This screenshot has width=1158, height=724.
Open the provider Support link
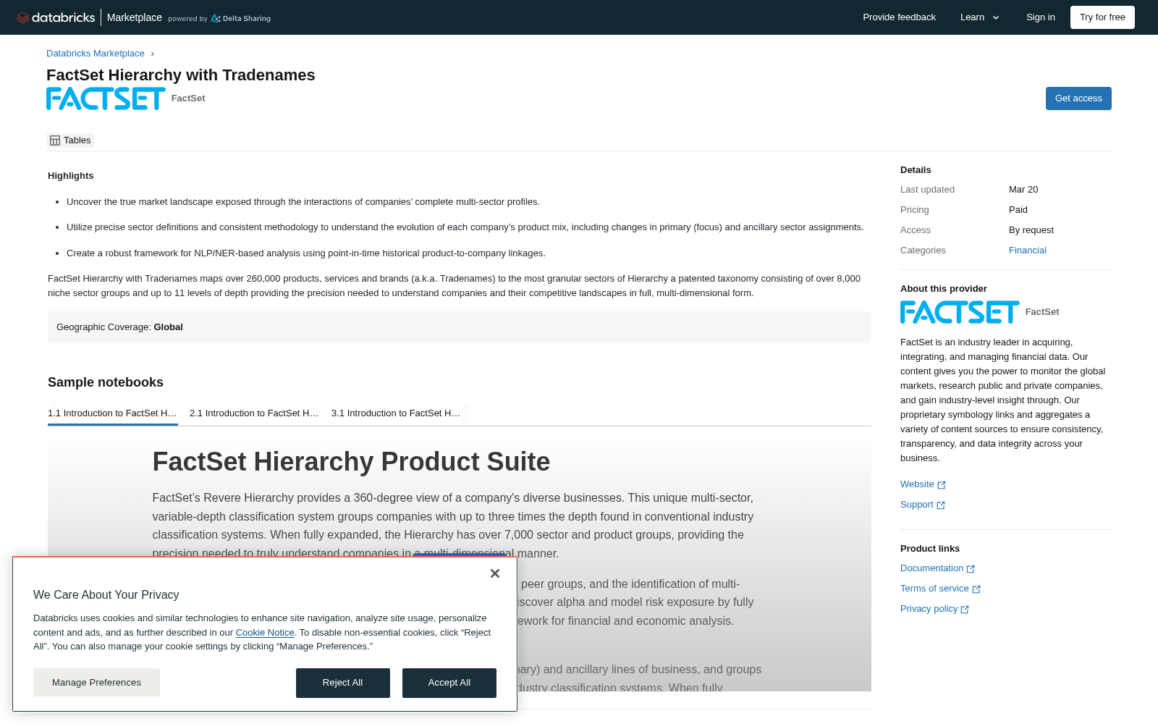pos(916,505)
